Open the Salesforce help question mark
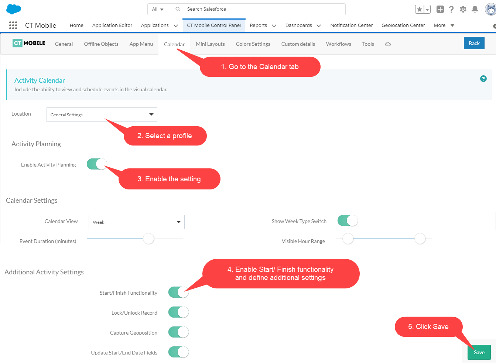The width and height of the screenshot is (496, 363). click(451, 9)
